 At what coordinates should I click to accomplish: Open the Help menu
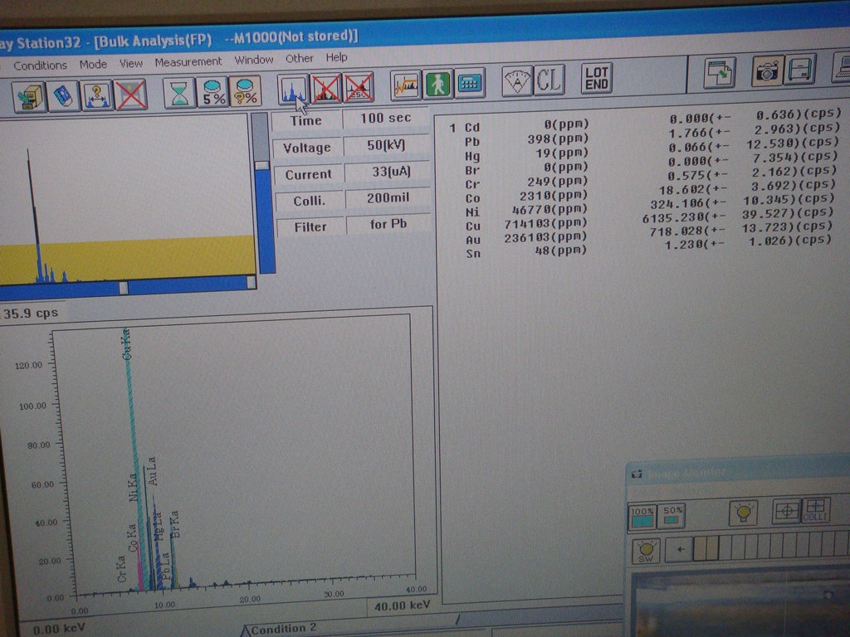click(x=336, y=57)
